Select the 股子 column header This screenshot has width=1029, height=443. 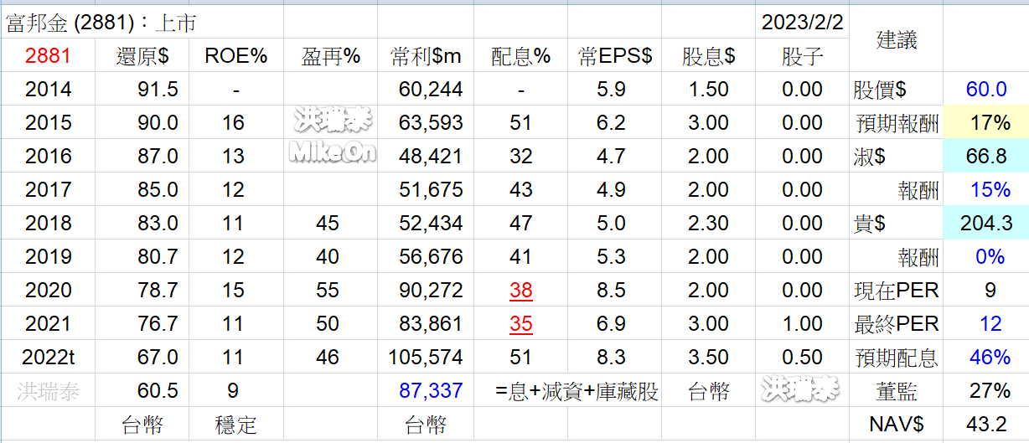pyautogui.click(x=802, y=56)
